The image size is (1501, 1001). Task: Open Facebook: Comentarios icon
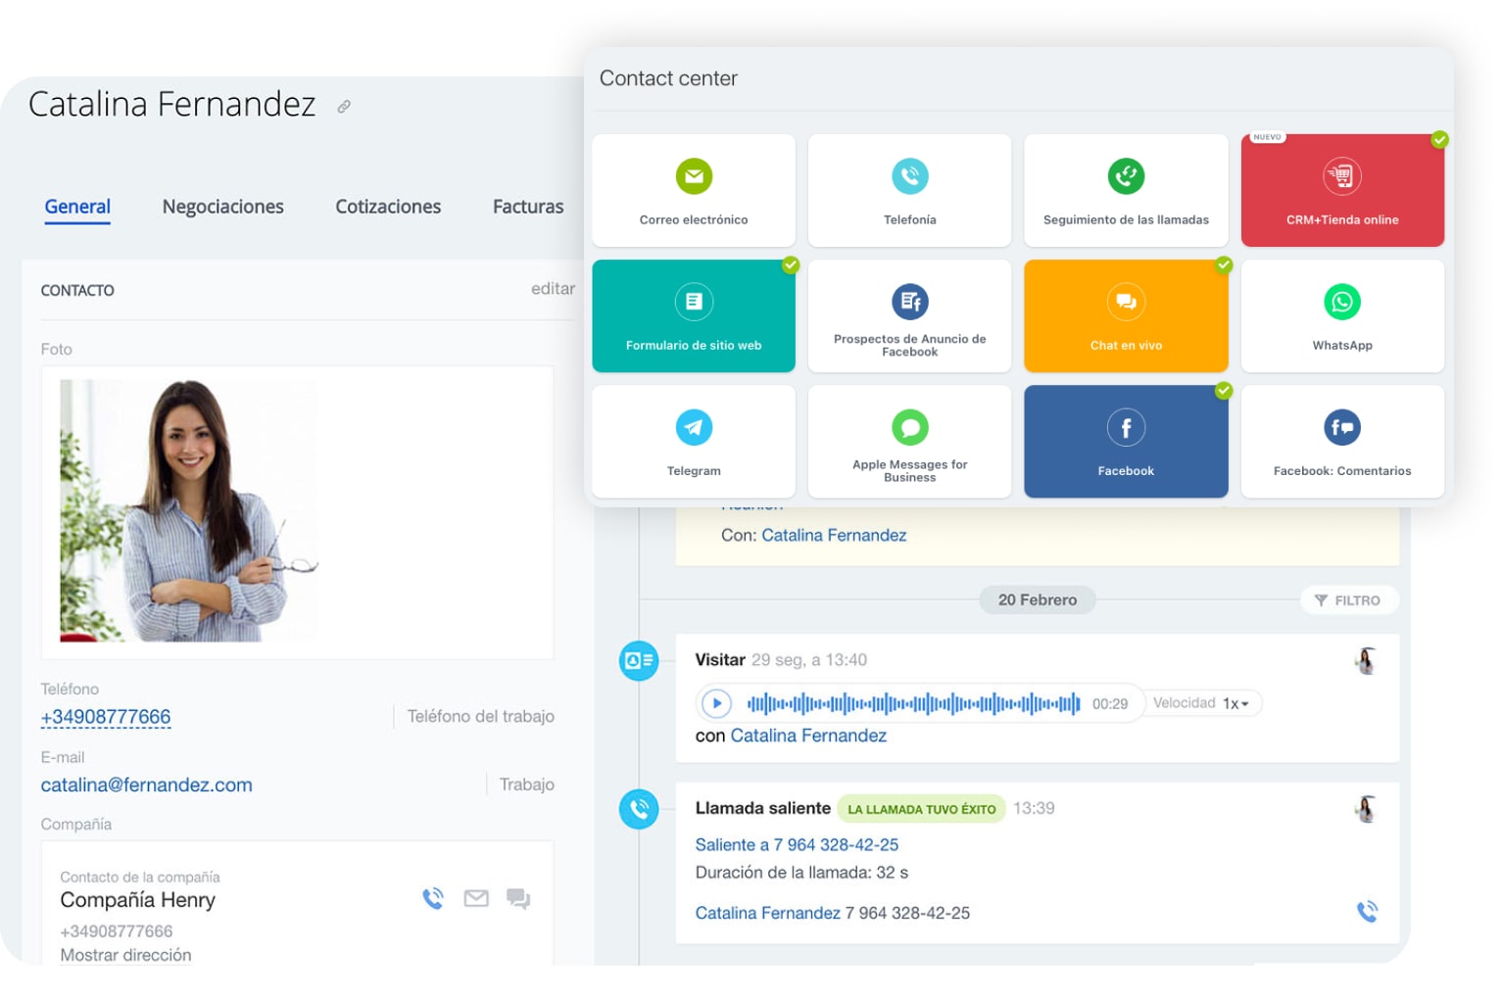click(1341, 428)
